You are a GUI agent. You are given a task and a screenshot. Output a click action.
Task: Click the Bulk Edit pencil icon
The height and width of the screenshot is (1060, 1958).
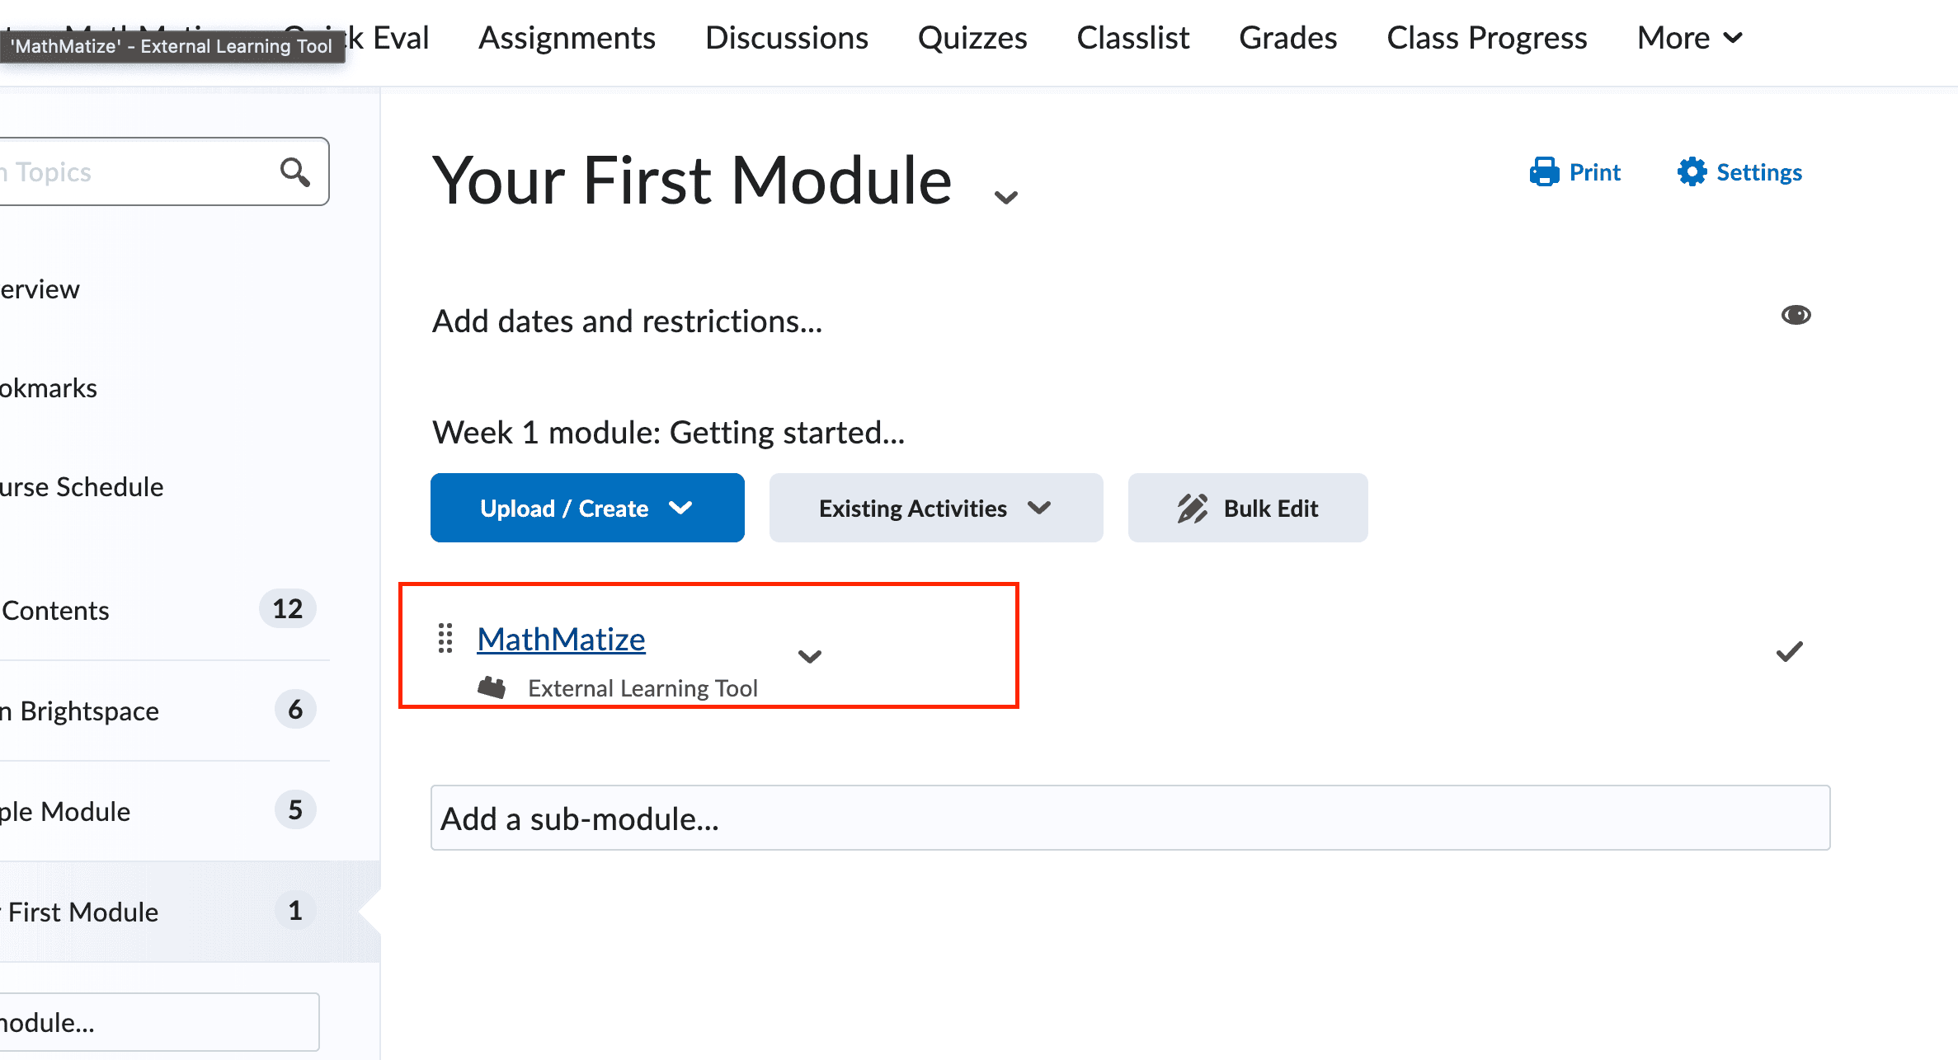[x=1193, y=509]
